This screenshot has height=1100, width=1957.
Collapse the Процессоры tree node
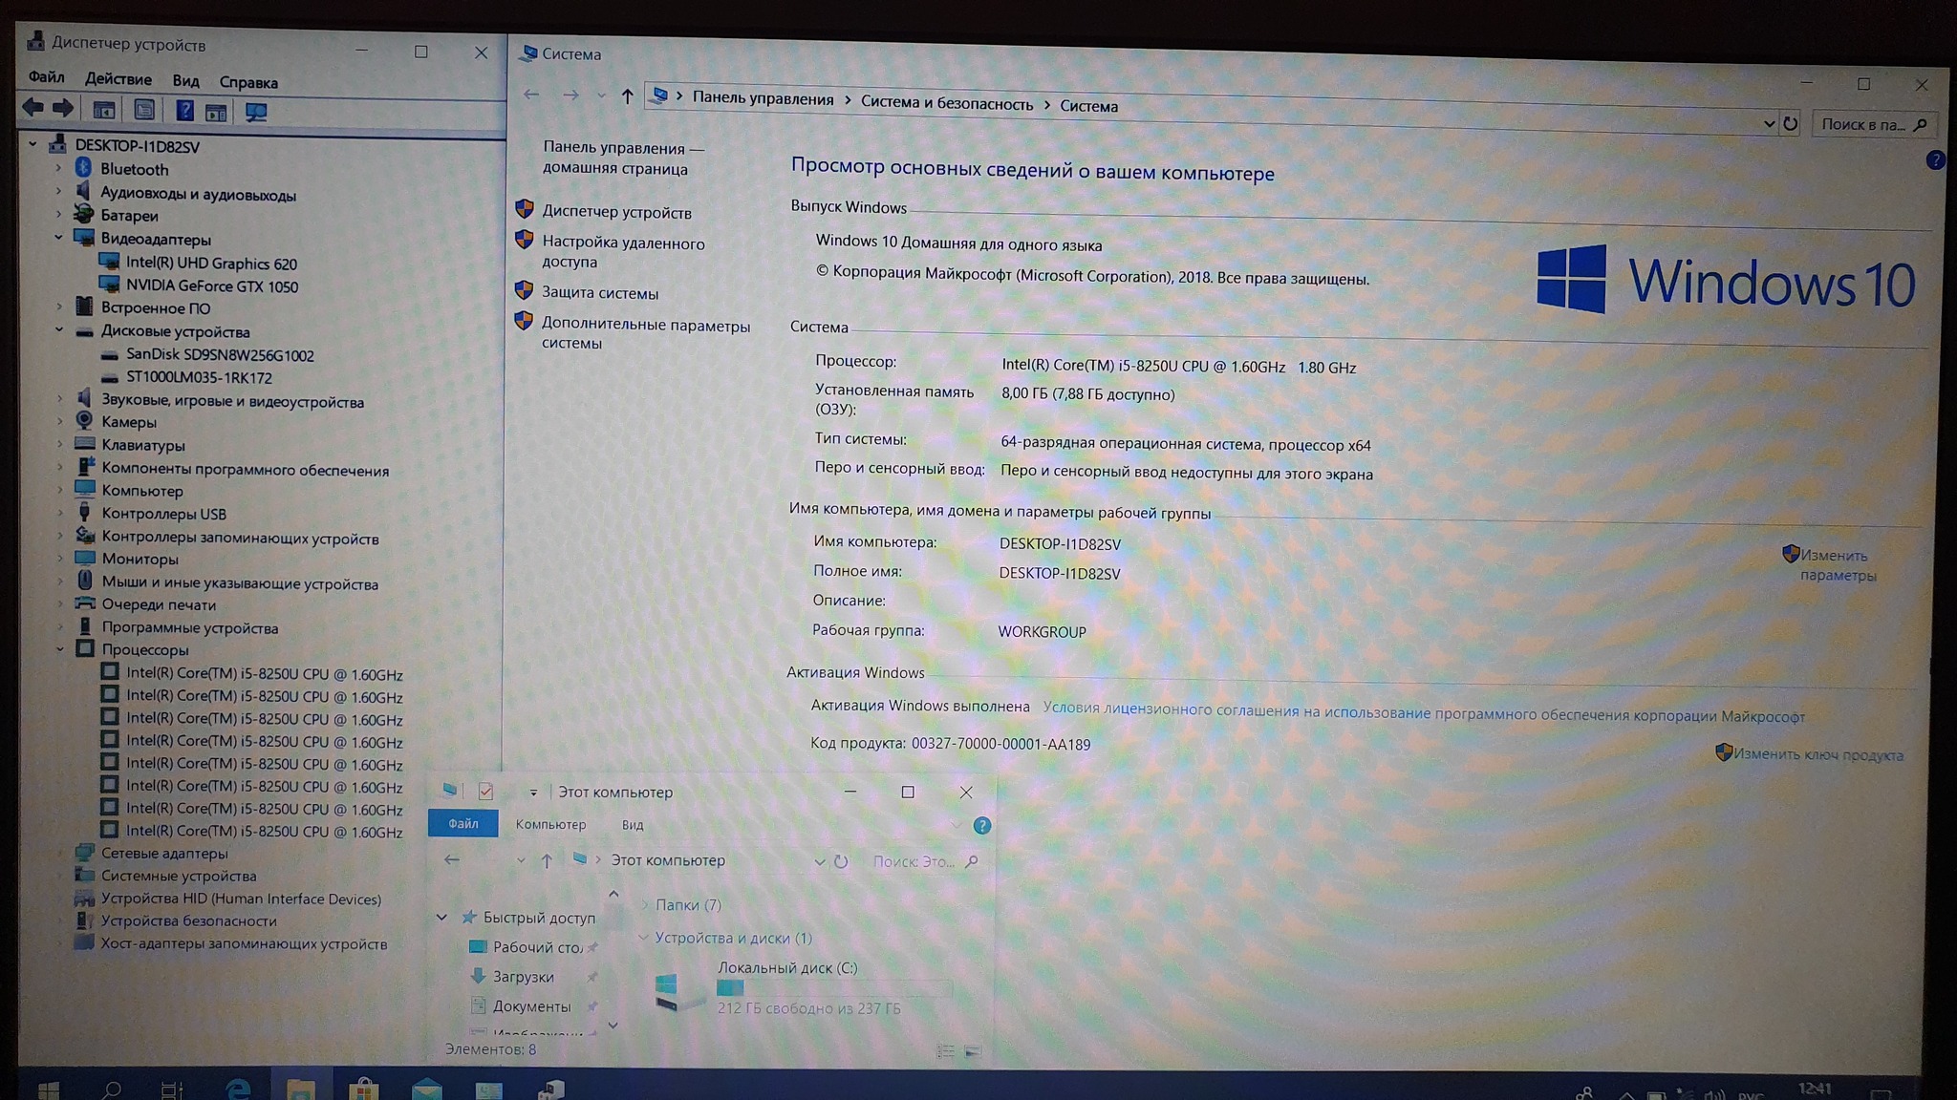[x=59, y=649]
